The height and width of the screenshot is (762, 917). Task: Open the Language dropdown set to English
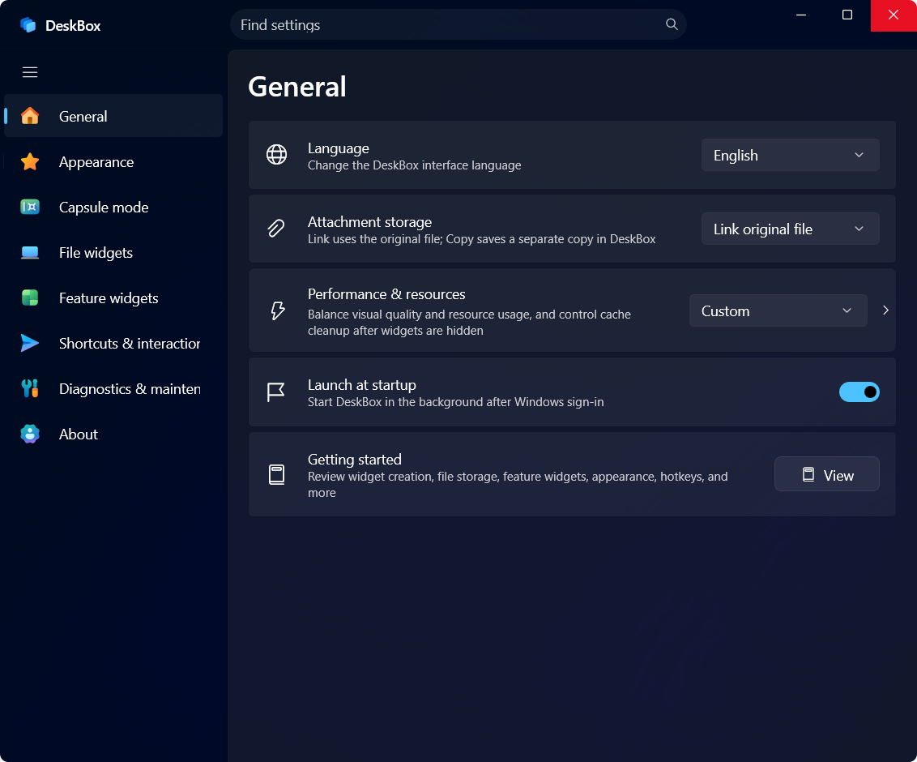[790, 155]
